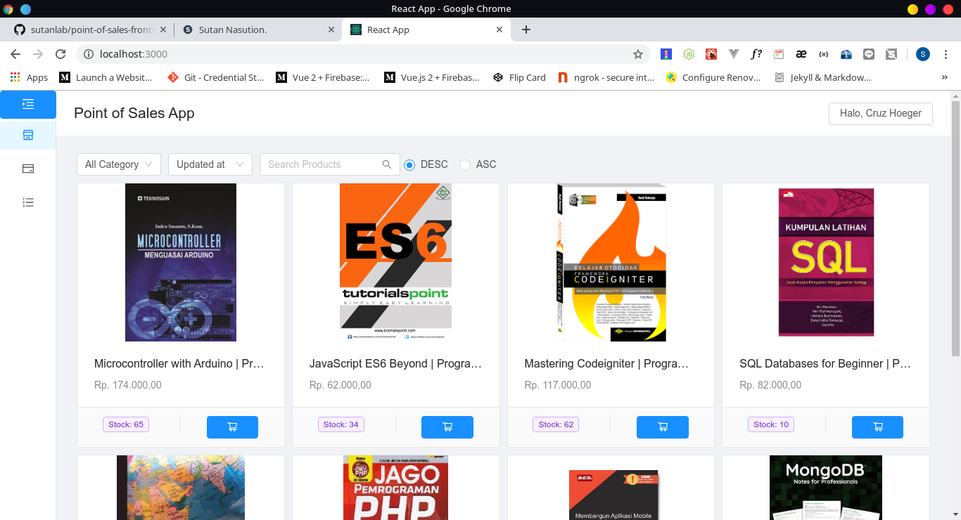961x520 pixels.
Task: Click Kumpulan Latihan SQL book cover
Action: (x=826, y=263)
